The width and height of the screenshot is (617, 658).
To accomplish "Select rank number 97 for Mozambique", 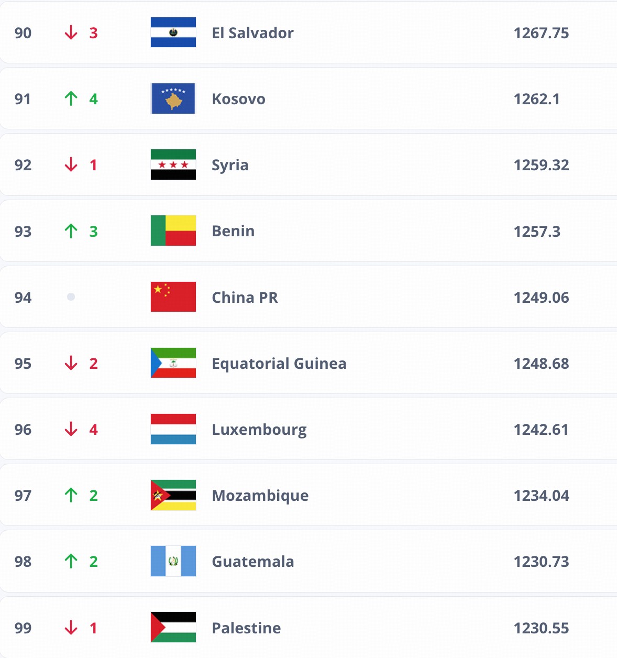I will [x=23, y=496].
